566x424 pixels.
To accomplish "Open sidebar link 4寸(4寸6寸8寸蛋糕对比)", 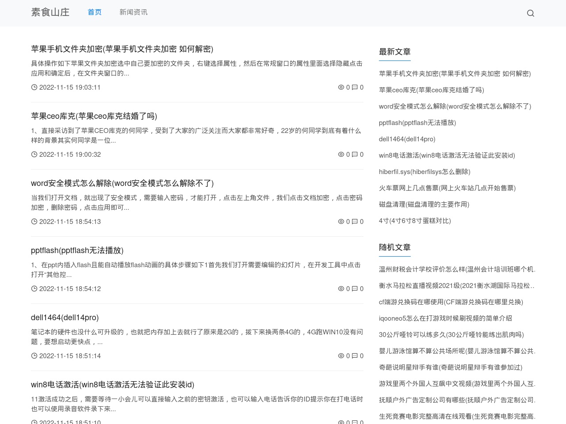I will click(x=415, y=221).
